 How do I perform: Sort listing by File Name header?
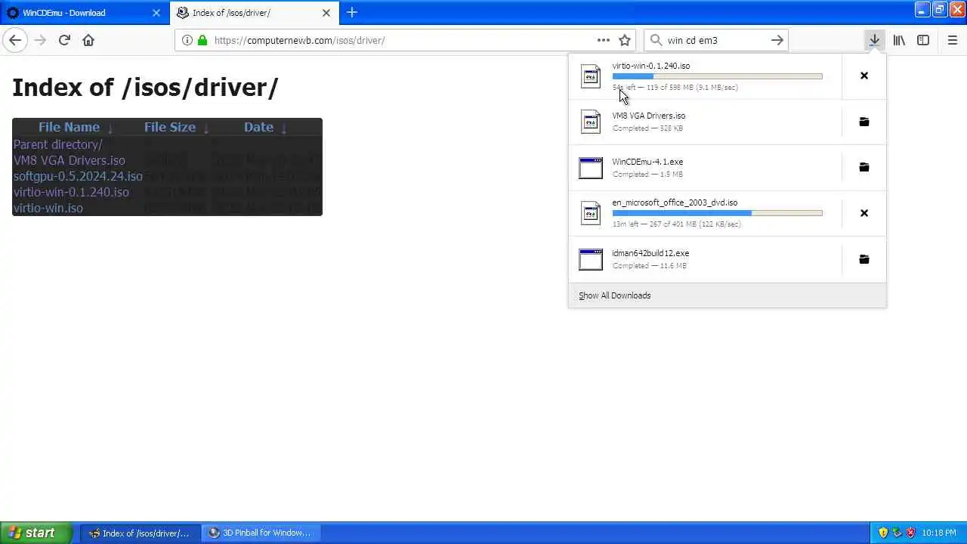[x=70, y=127]
